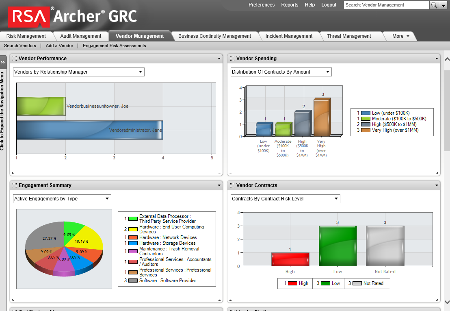Open the Incident Management tab
This screenshot has height=311, width=450.
289,36
